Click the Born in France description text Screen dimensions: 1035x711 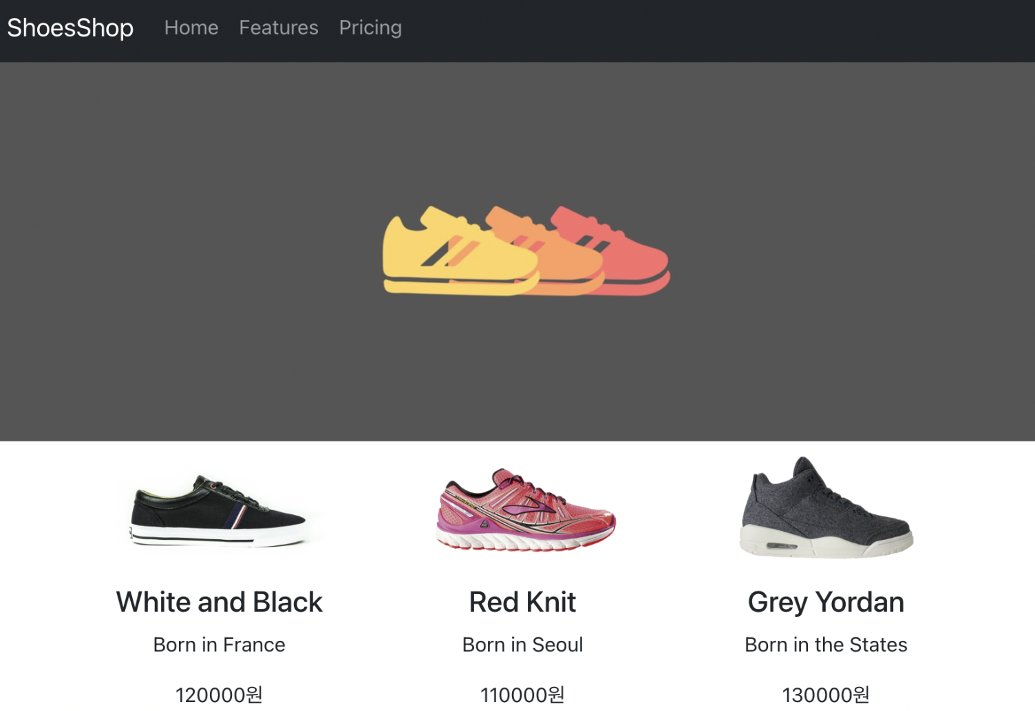click(219, 645)
